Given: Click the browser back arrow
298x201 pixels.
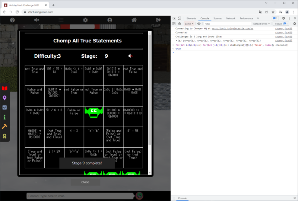Looking at the screenshot, I should pos(4,12).
